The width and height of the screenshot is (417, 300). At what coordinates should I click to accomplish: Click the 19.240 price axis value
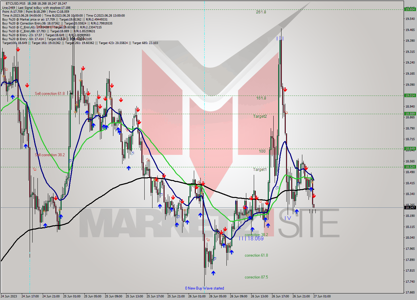click(x=410, y=63)
